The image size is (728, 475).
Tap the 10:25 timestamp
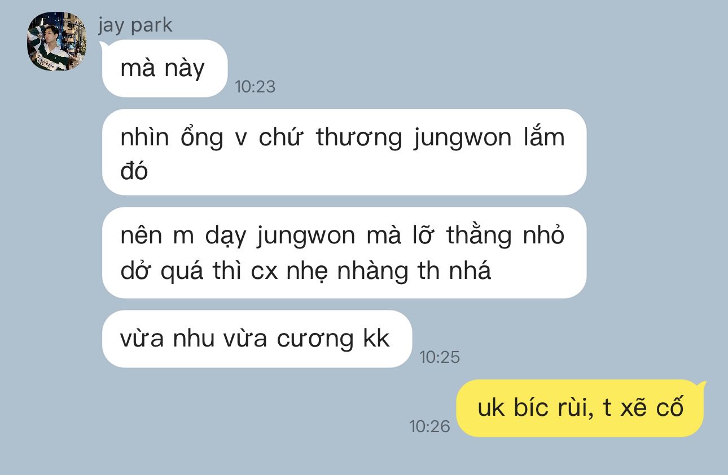pyautogui.click(x=440, y=357)
